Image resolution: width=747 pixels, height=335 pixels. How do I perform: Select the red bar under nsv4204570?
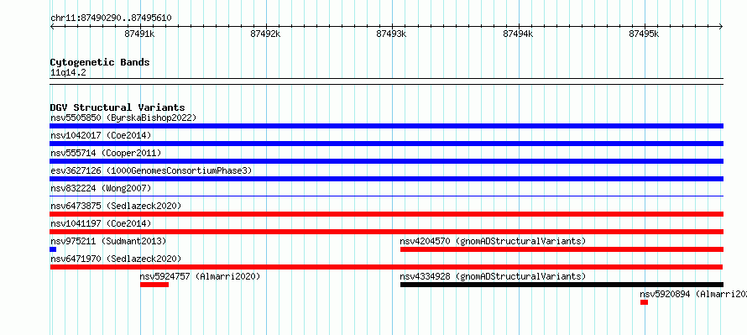pos(562,249)
